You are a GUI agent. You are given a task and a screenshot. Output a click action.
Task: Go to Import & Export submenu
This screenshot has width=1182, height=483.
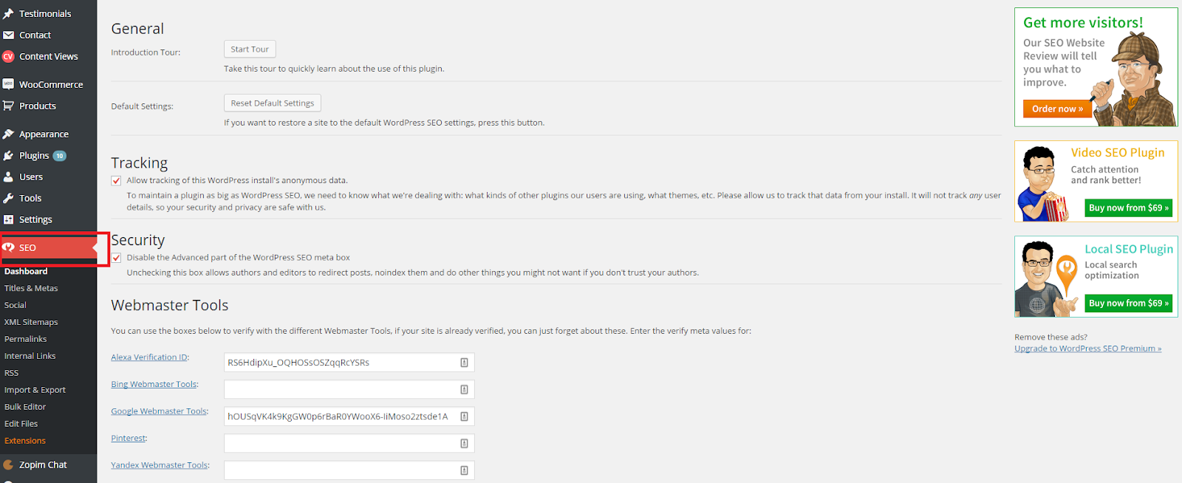(x=35, y=390)
